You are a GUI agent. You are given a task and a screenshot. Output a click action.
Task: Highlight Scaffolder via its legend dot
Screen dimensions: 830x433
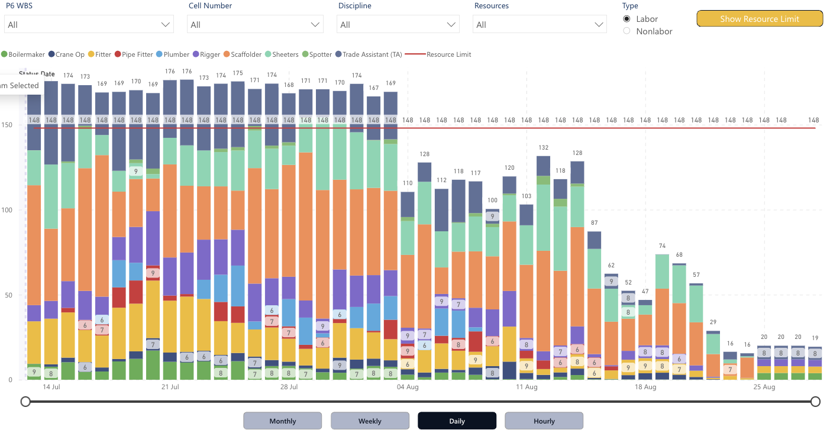(x=227, y=54)
